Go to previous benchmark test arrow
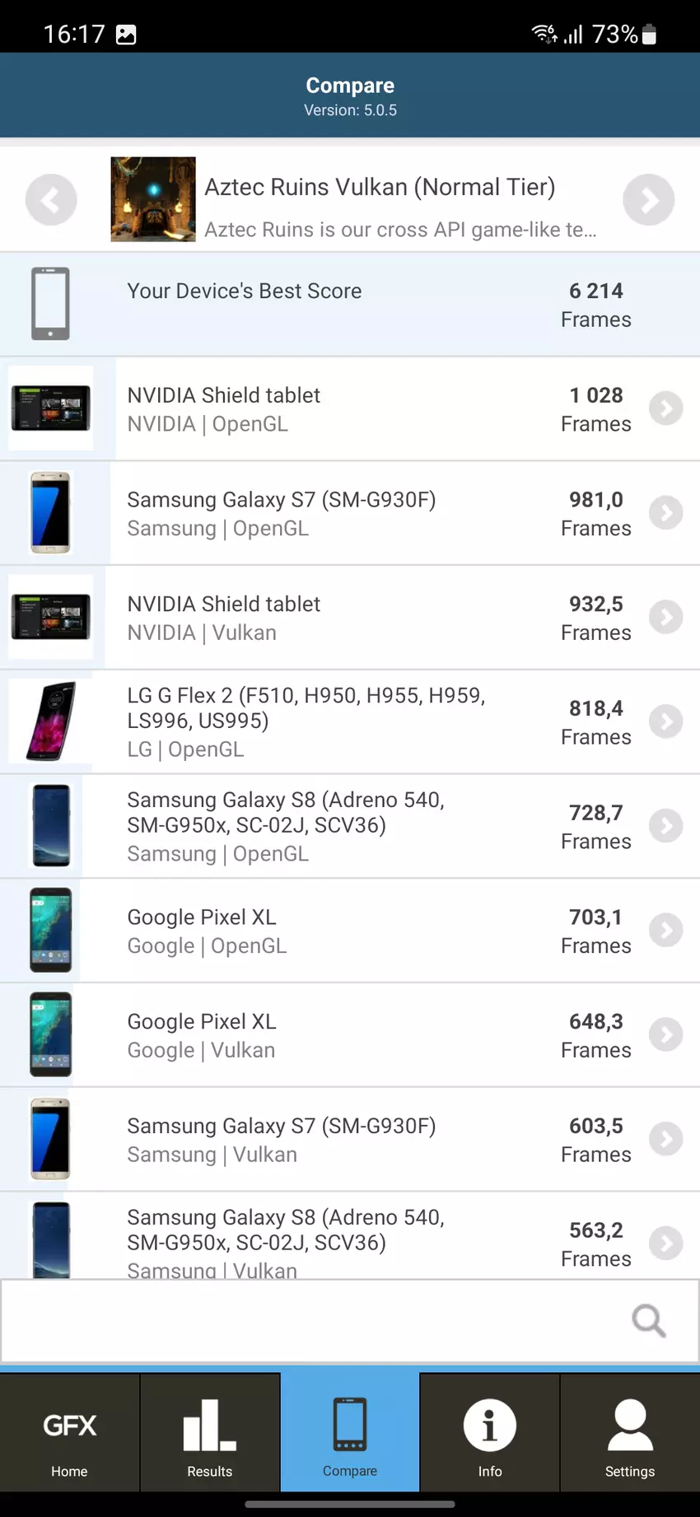This screenshot has height=1517, width=700. point(51,200)
